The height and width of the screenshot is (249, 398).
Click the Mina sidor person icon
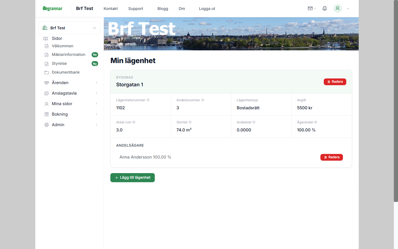coord(46,104)
